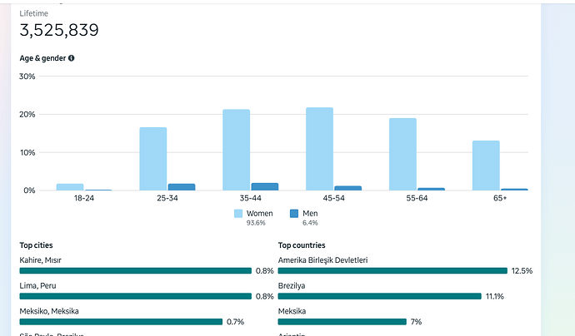The width and height of the screenshot is (575, 336).
Task: Select the Men bar for 25-34
Action: coord(182,187)
